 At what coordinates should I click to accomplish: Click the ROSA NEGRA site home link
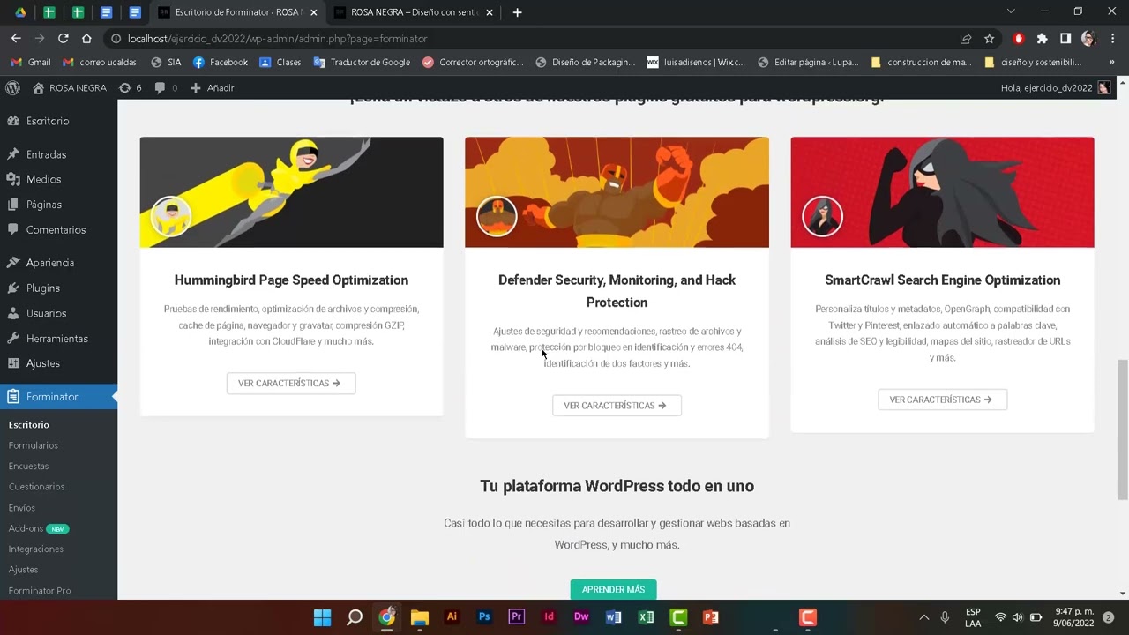[x=70, y=88]
